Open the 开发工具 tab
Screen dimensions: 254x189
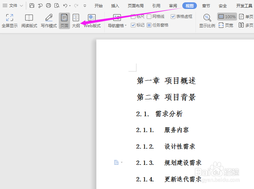click(x=244, y=6)
